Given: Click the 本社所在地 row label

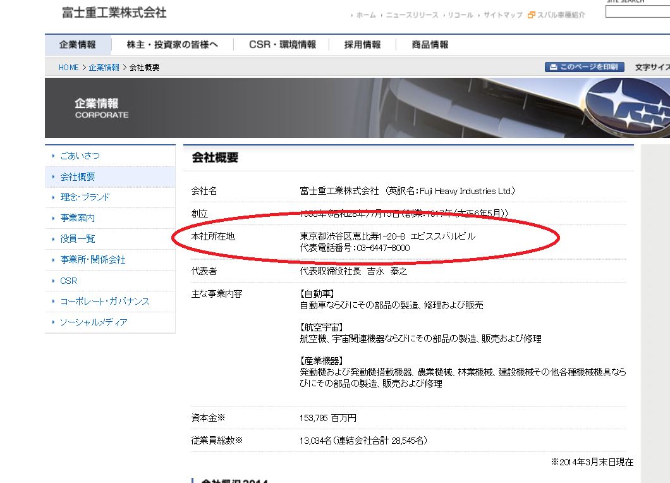Looking at the screenshot, I should [x=213, y=236].
